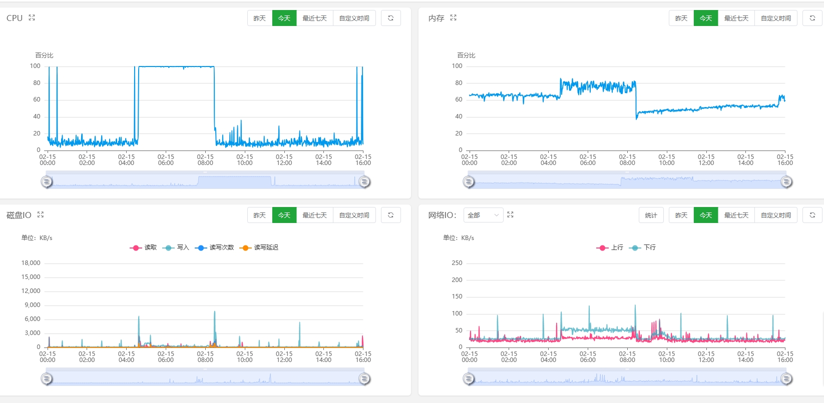Select 最近七天 in the 内存 panel
Viewport: 824px width, 403px height.
736,18
